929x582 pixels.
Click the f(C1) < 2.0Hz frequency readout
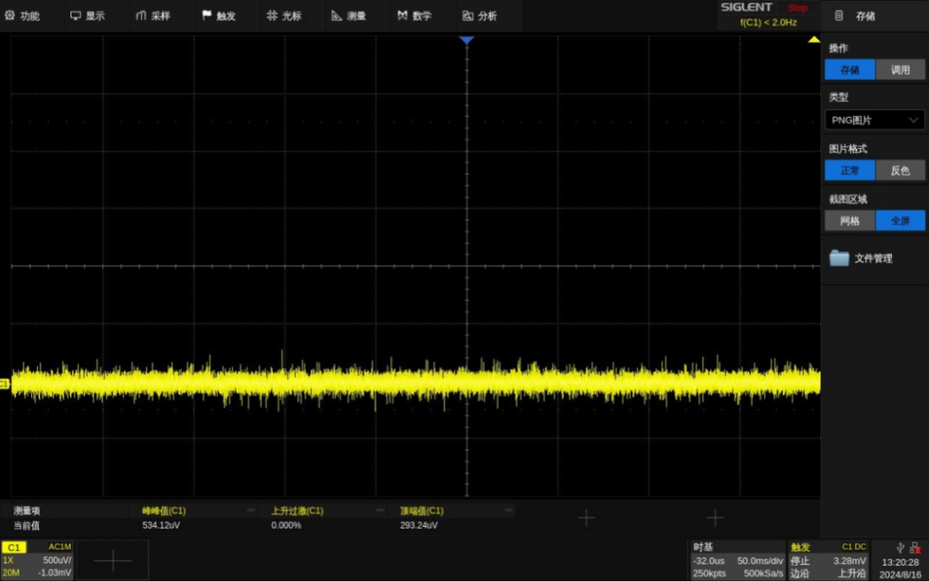(x=768, y=22)
